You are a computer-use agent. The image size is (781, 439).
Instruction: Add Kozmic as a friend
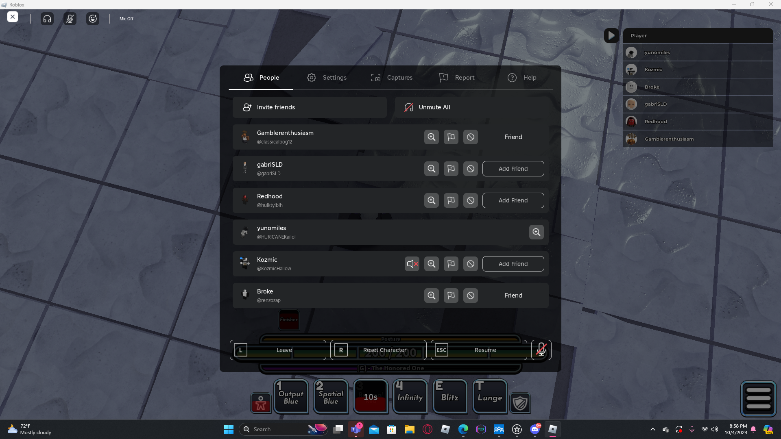[x=513, y=264]
